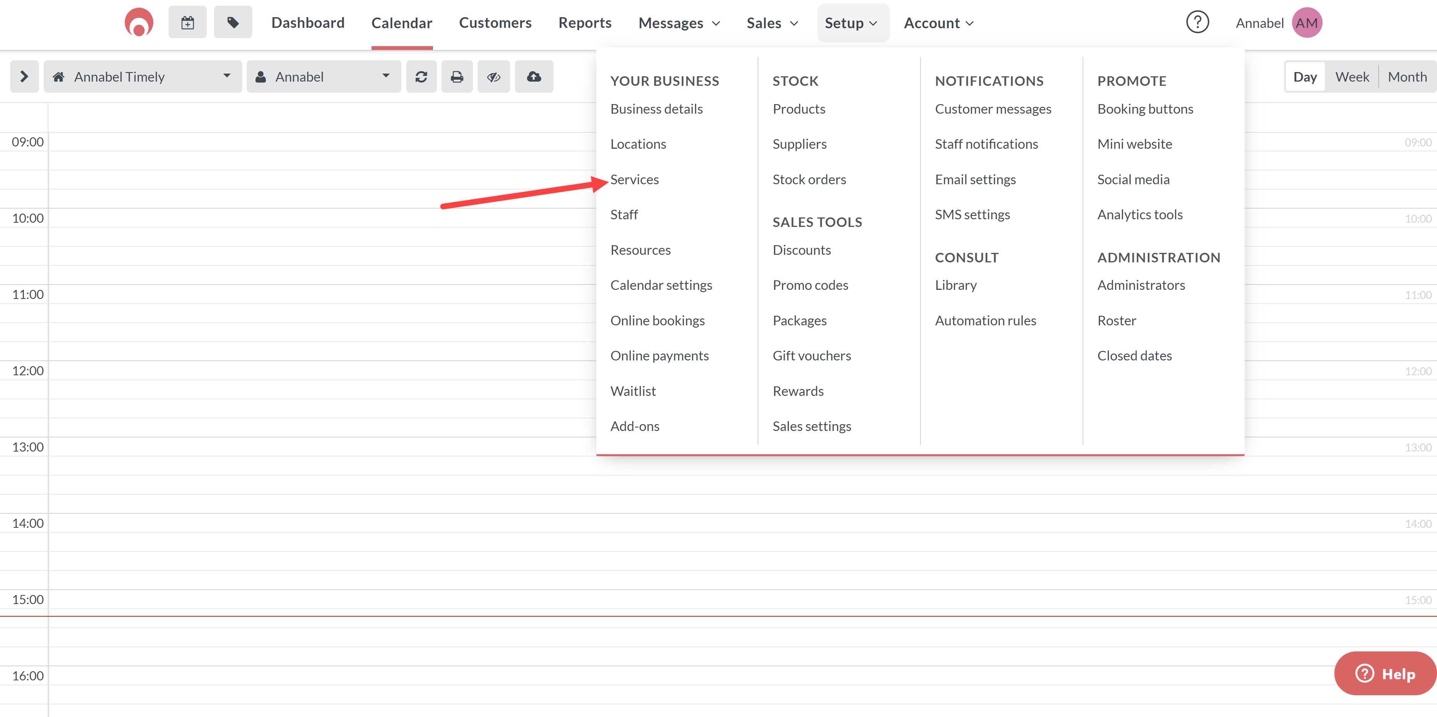Image resolution: width=1437 pixels, height=717 pixels.
Task: Click the red Help button
Action: pos(1385,673)
